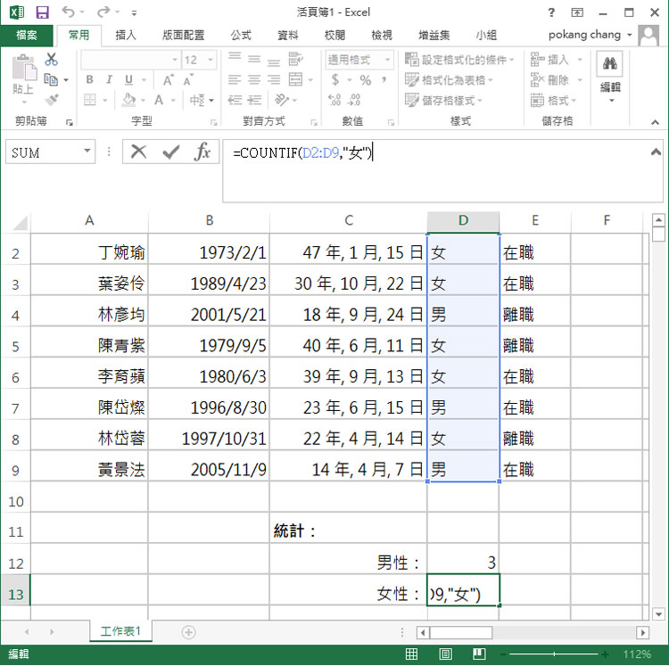This screenshot has height=666, width=669.
Task: Click the Font Color letter A icon
Action: click(159, 100)
